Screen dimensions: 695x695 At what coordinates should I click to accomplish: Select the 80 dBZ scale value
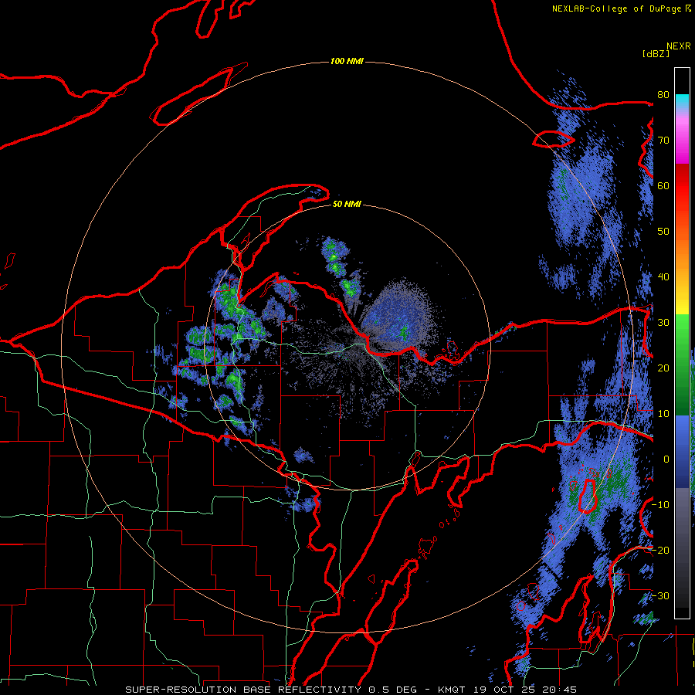[663, 94]
